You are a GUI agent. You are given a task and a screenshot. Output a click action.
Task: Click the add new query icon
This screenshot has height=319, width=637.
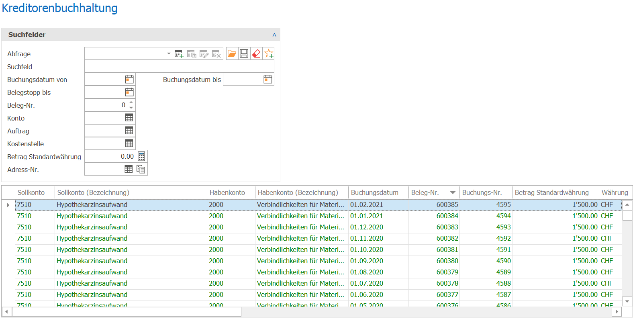pos(179,54)
